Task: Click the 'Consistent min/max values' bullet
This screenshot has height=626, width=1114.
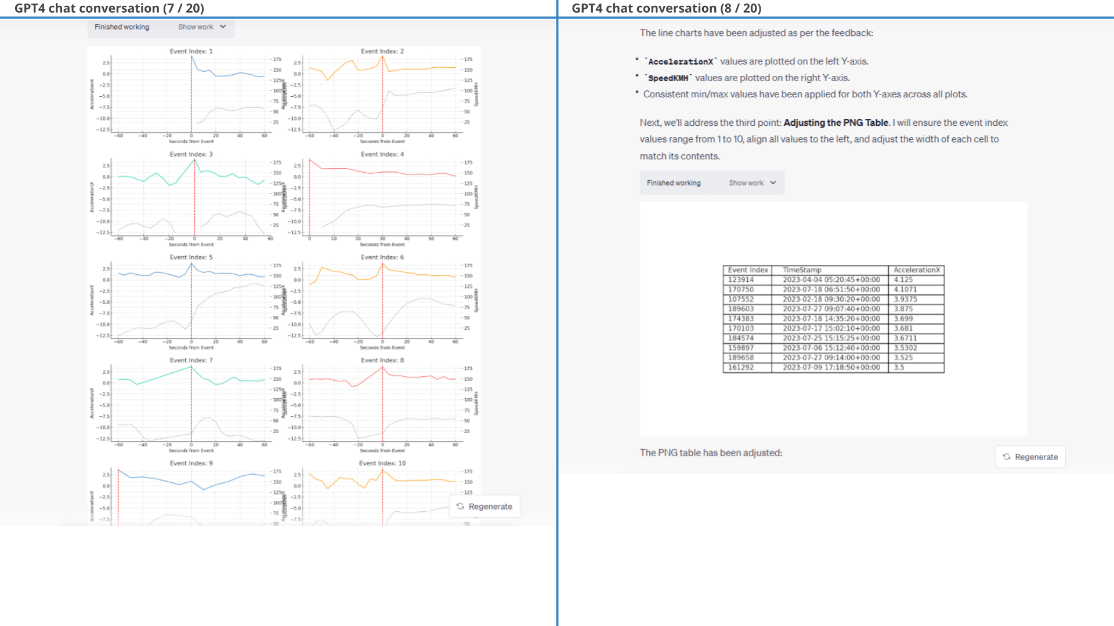Action: coord(805,94)
